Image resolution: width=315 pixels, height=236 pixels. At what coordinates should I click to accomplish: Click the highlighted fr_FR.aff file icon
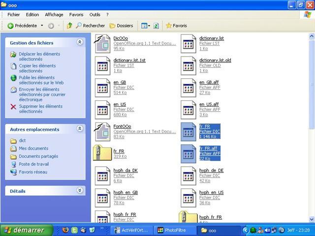pyautogui.click(x=188, y=154)
